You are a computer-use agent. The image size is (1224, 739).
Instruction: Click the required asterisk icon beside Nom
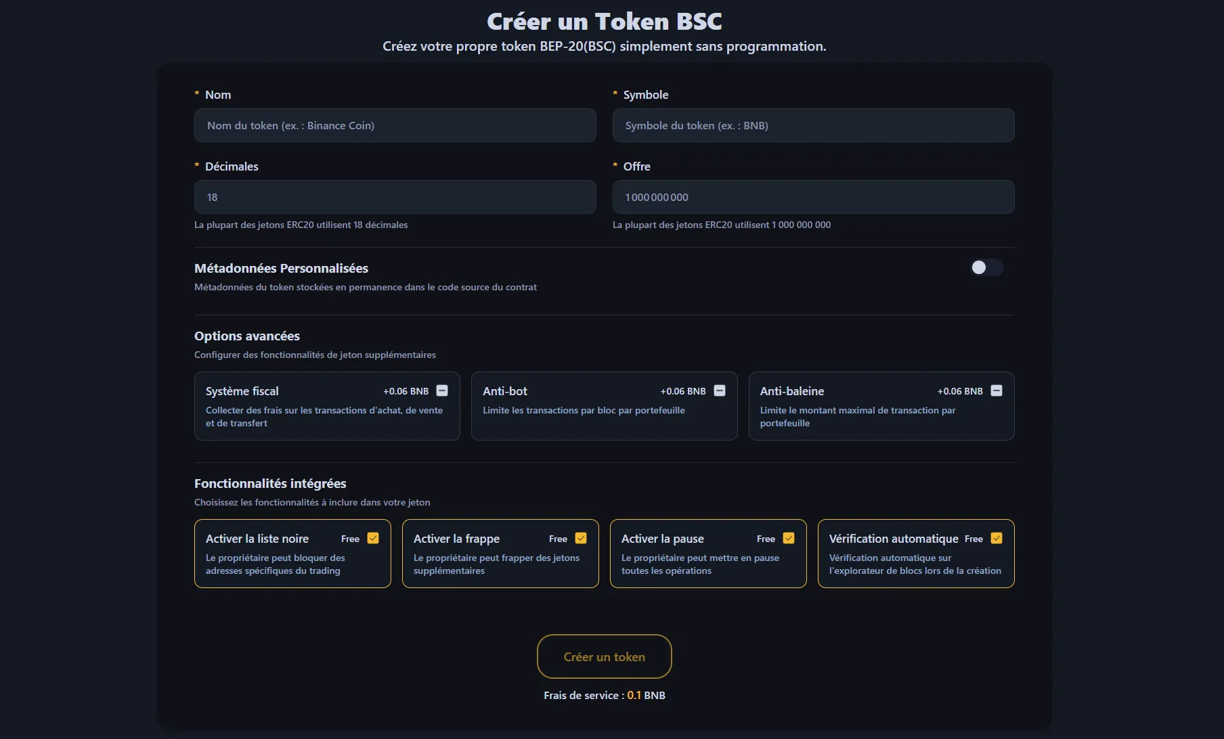coord(196,94)
